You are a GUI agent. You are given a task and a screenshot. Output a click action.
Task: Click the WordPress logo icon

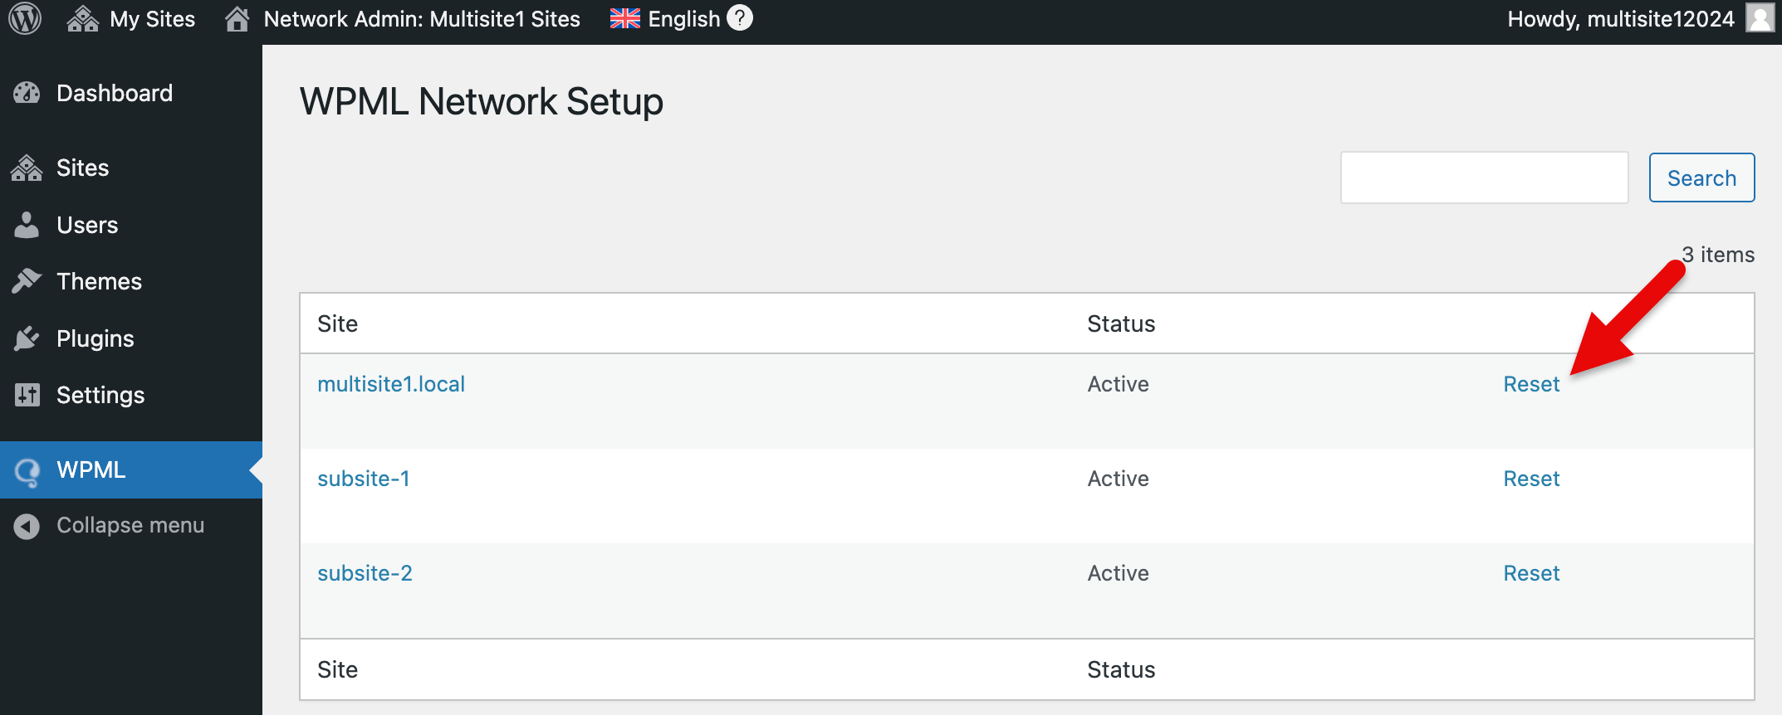[x=25, y=18]
